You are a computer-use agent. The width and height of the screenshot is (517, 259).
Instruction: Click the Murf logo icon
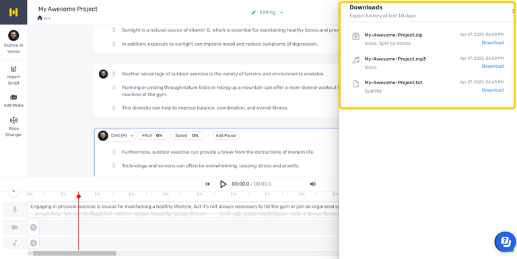(x=13, y=12)
